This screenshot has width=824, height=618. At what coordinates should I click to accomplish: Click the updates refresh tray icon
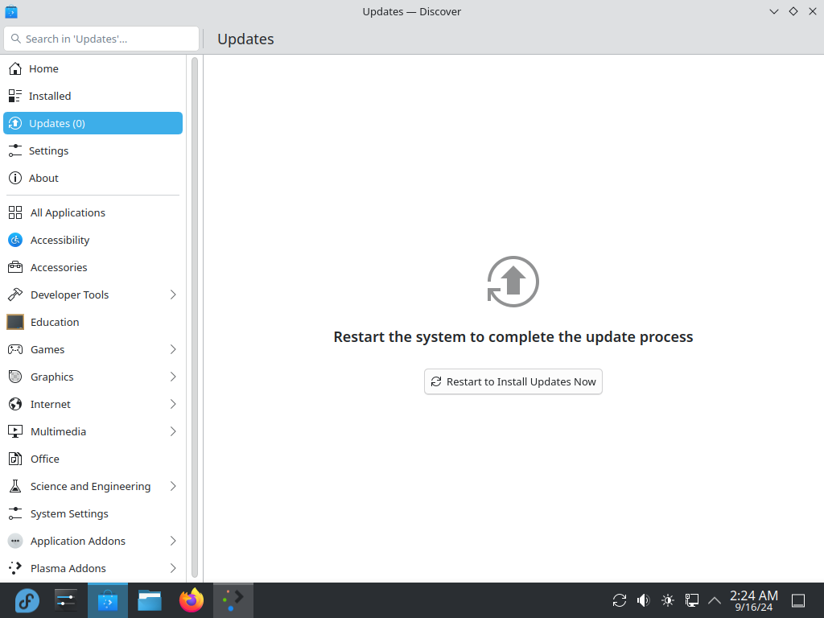(620, 600)
